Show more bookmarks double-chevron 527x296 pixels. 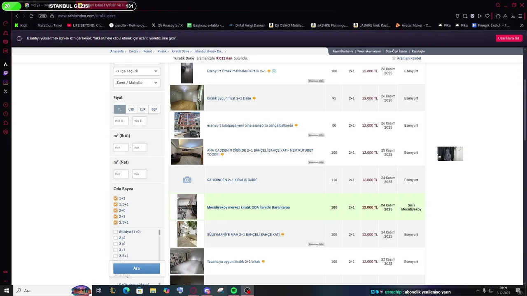coord(522,25)
